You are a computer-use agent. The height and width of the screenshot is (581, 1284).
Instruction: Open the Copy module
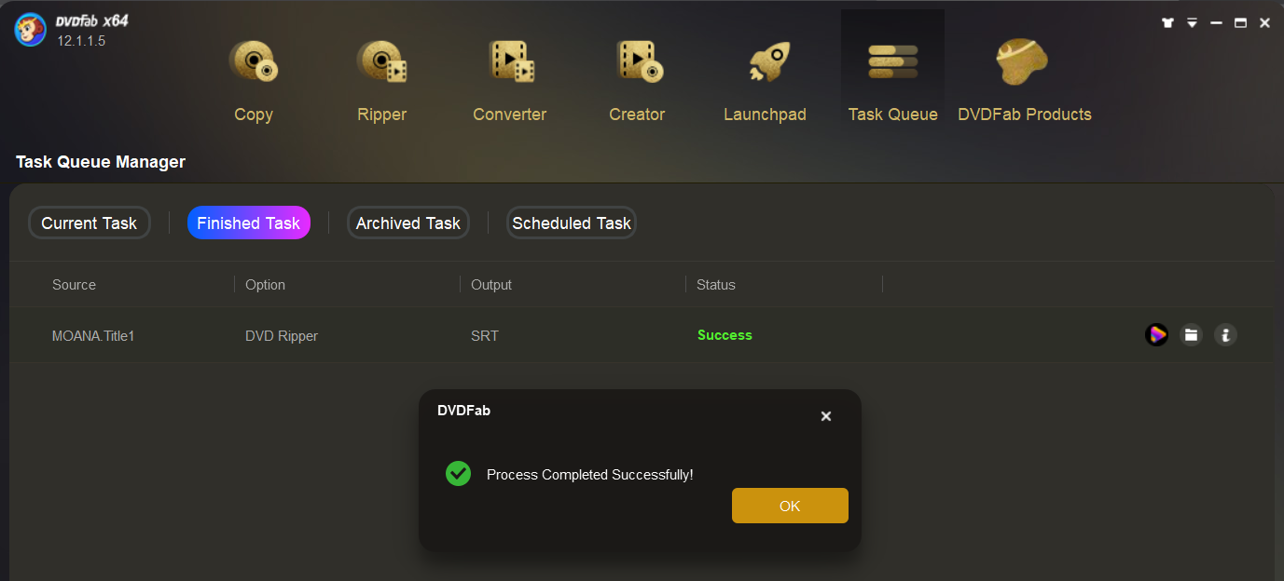253,82
